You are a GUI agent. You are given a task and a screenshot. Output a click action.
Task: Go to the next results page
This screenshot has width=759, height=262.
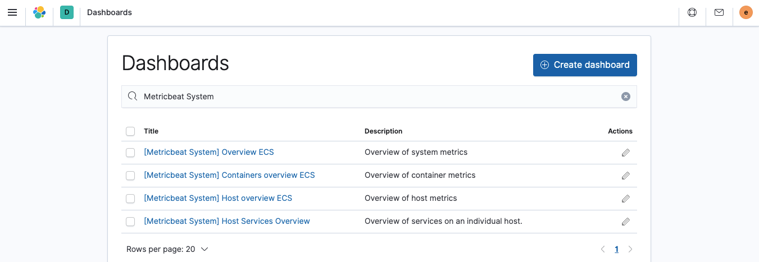coord(630,249)
